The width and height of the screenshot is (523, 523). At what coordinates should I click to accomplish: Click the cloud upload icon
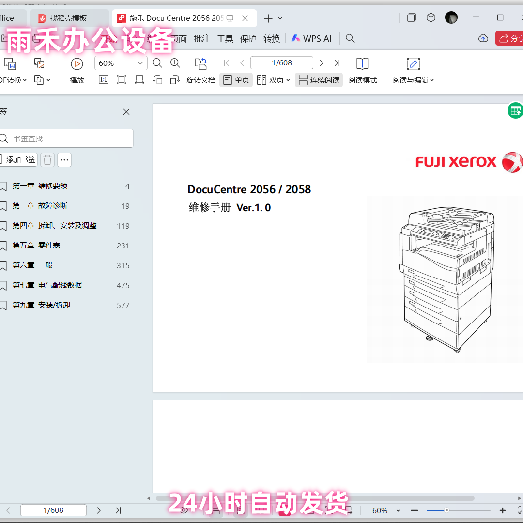point(483,38)
